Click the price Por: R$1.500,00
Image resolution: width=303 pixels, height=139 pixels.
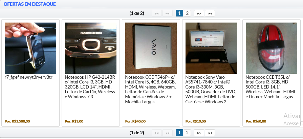coord(17,121)
